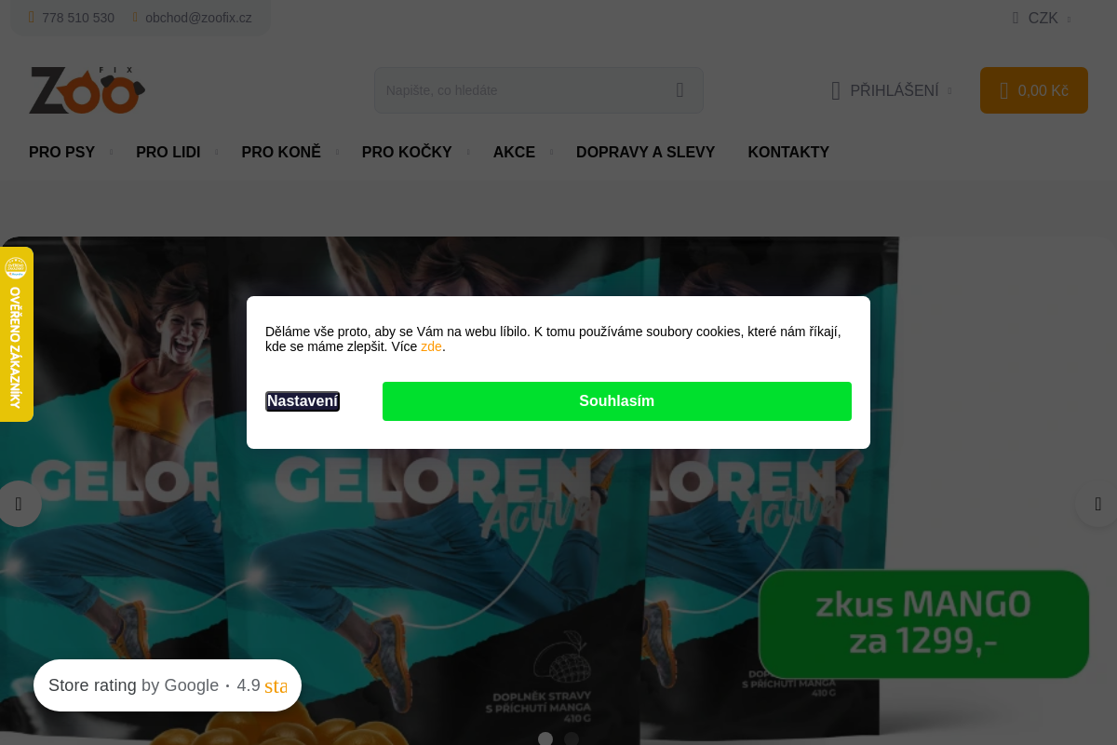
Task: Expand the PRO KOČKY submenu arrow
Action: click(468, 152)
